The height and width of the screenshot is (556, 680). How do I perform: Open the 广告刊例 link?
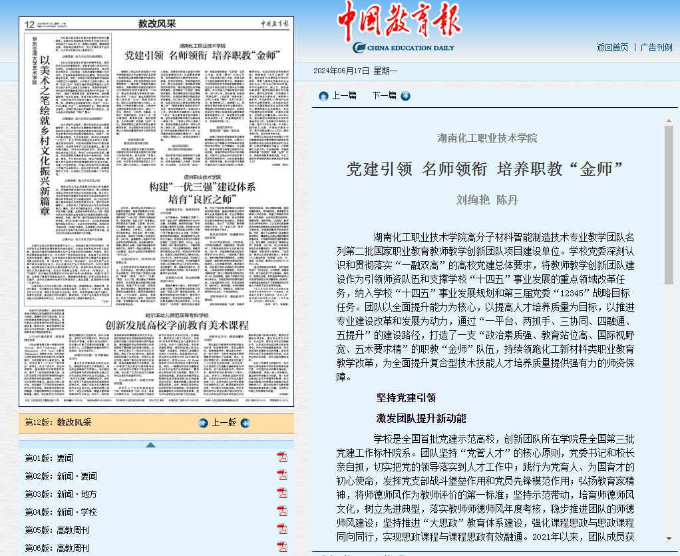point(656,47)
